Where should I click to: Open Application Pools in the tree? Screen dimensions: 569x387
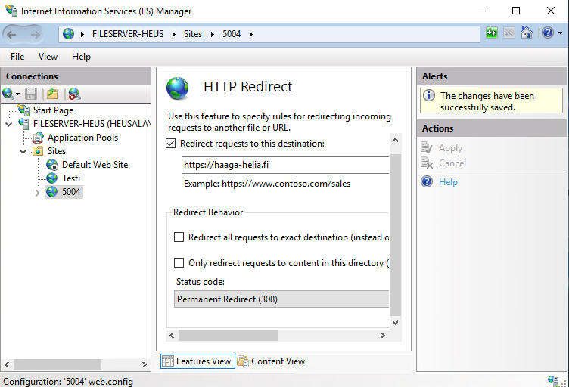pos(82,138)
